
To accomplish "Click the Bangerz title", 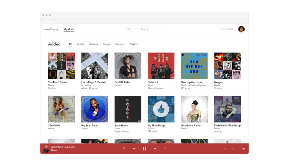I will coord(219,82).
